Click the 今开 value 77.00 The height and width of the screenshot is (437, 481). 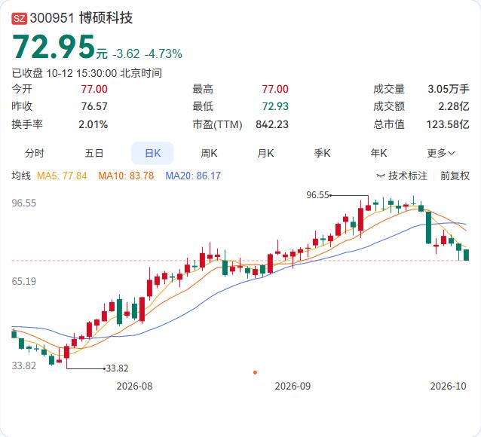tap(94, 89)
